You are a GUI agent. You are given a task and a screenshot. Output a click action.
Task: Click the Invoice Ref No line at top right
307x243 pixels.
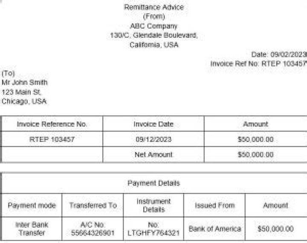[258, 63]
